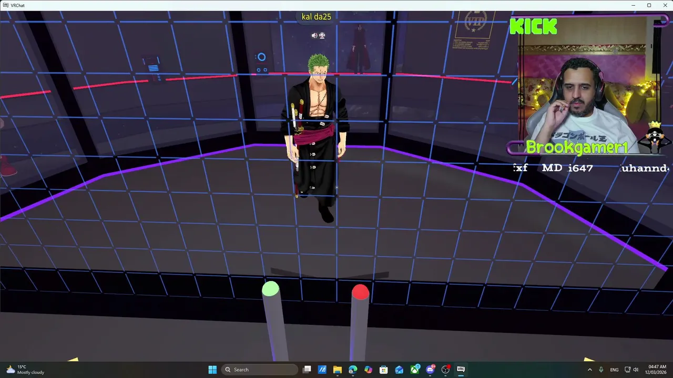This screenshot has width=673, height=378.
Task: Open Outlook from the taskbar
Action: [x=399, y=370]
